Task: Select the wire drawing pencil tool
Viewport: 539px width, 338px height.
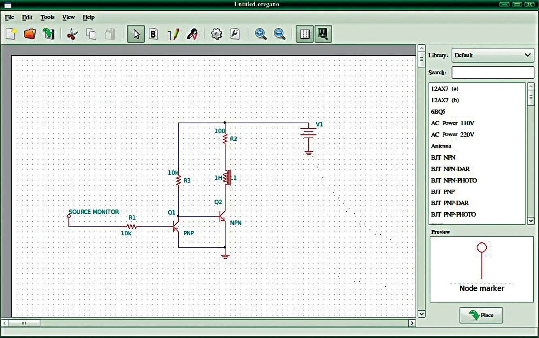Action: (x=174, y=34)
